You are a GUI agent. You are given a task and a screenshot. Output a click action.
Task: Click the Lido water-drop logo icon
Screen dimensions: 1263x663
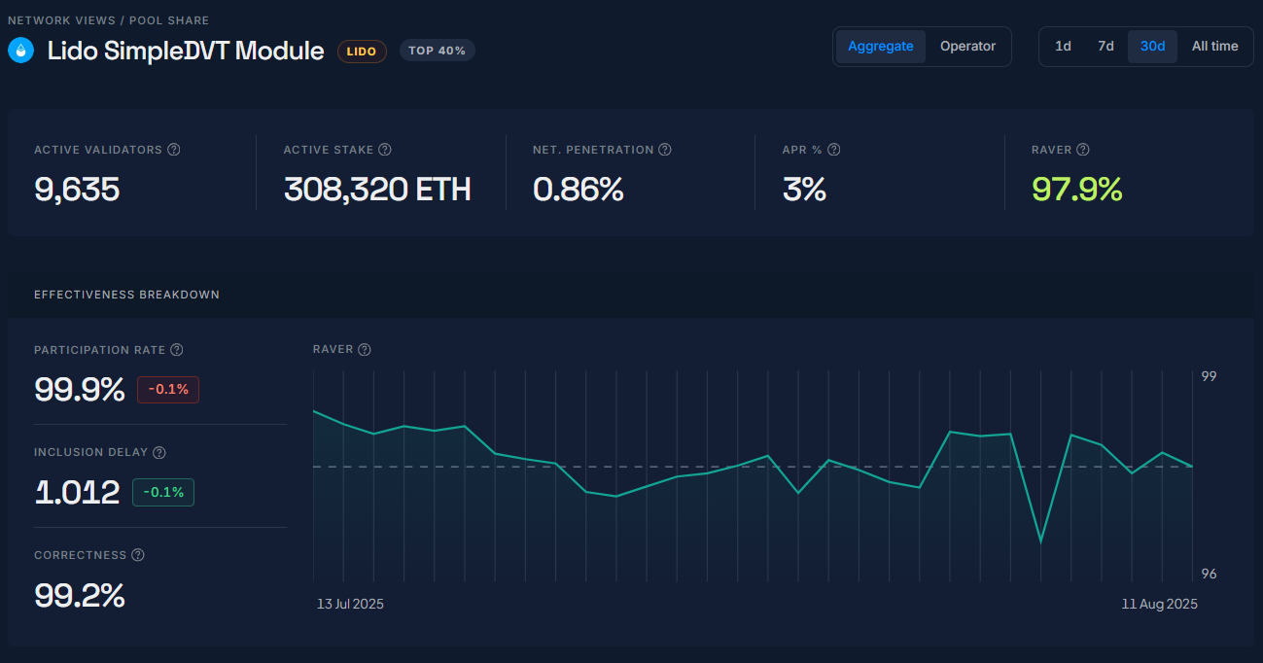tap(20, 51)
